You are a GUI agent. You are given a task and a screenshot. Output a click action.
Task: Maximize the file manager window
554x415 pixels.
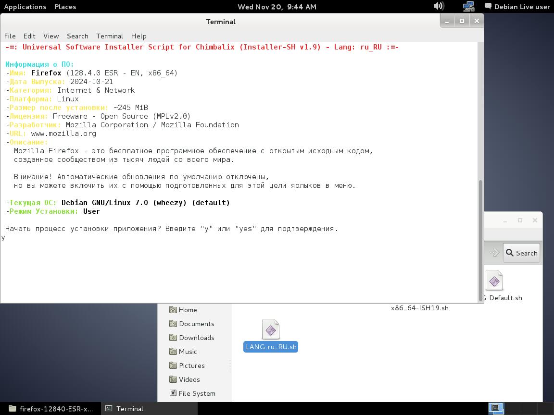click(x=520, y=220)
